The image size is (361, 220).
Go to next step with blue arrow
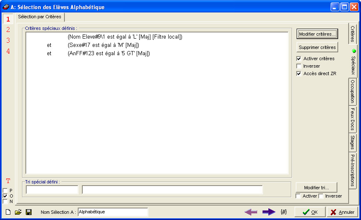[x=269, y=212]
